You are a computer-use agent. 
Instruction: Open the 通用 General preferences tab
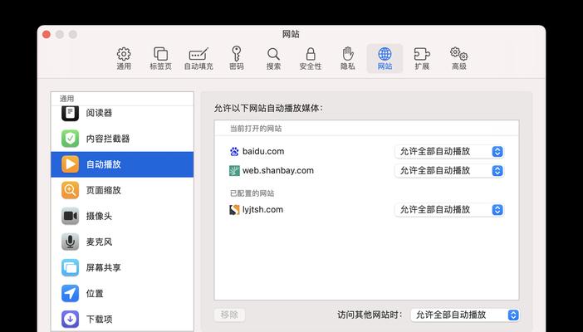(x=124, y=58)
